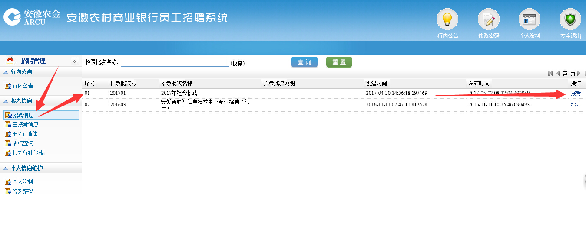Click the 招录批次号 column header

(123, 83)
